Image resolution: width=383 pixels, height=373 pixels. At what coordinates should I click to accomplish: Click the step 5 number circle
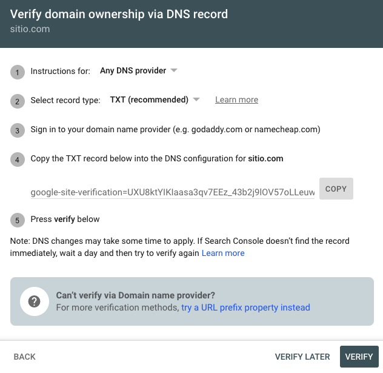pos(18,220)
